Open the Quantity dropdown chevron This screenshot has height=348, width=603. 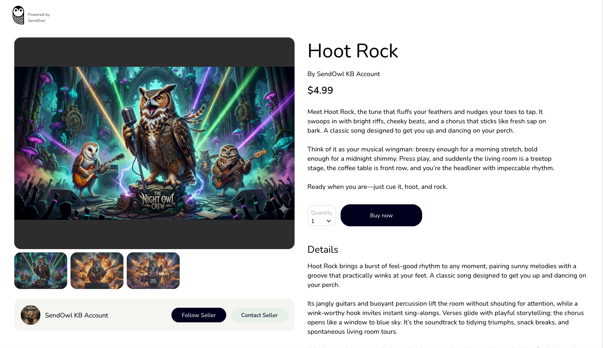pos(328,221)
